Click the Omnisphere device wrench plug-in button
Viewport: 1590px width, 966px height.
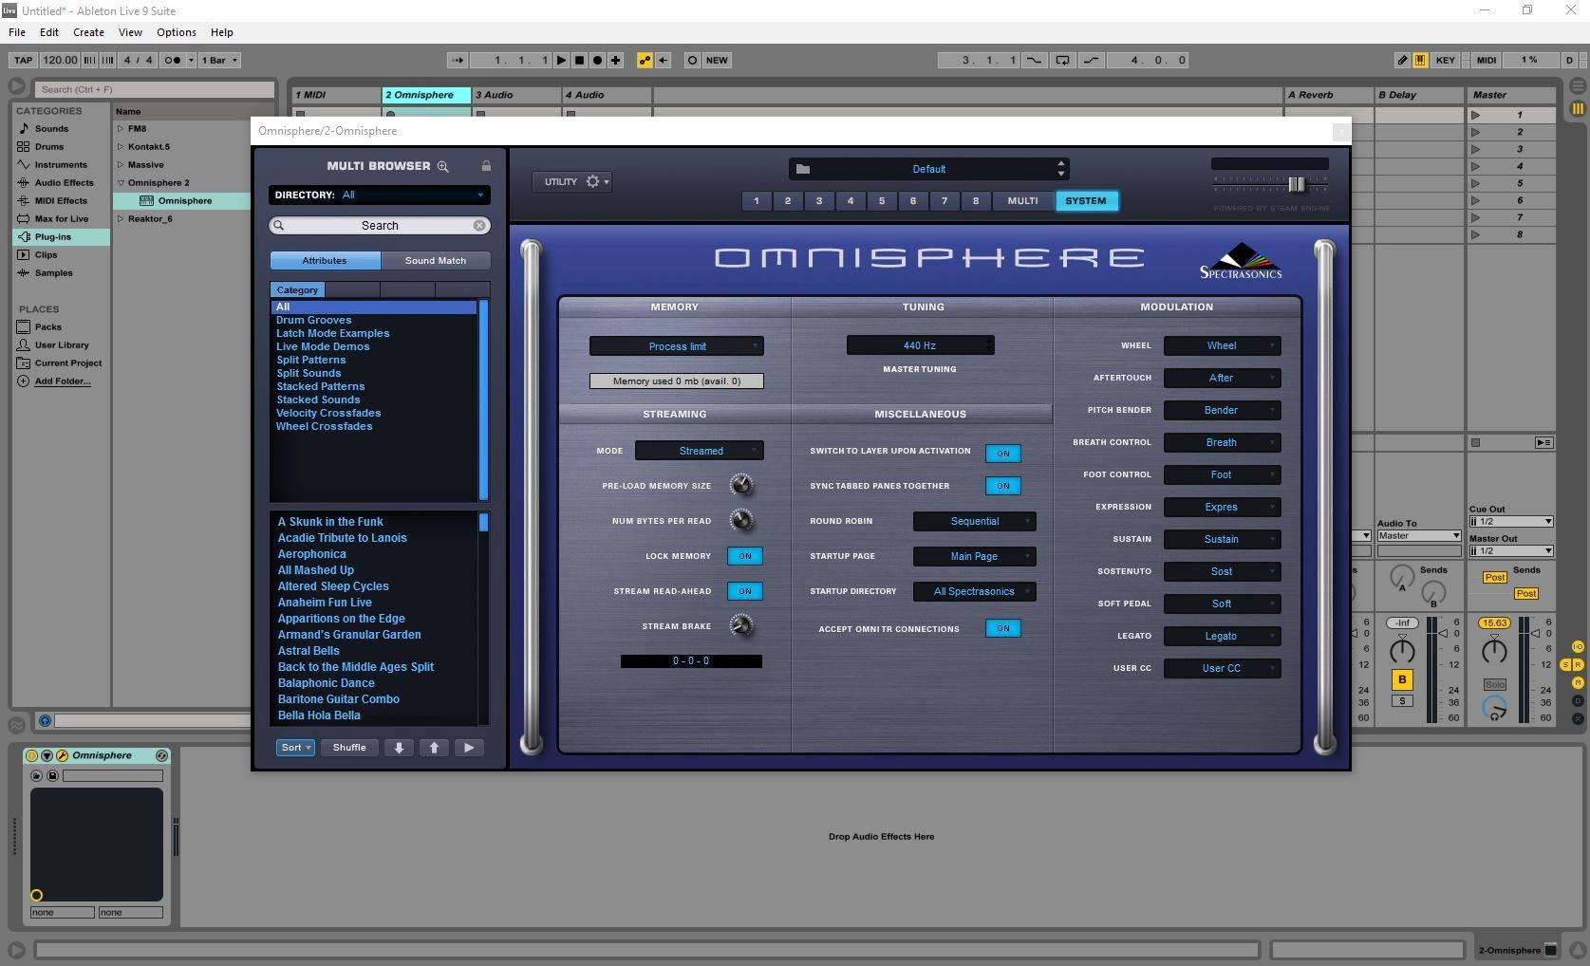(x=62, y=755)
